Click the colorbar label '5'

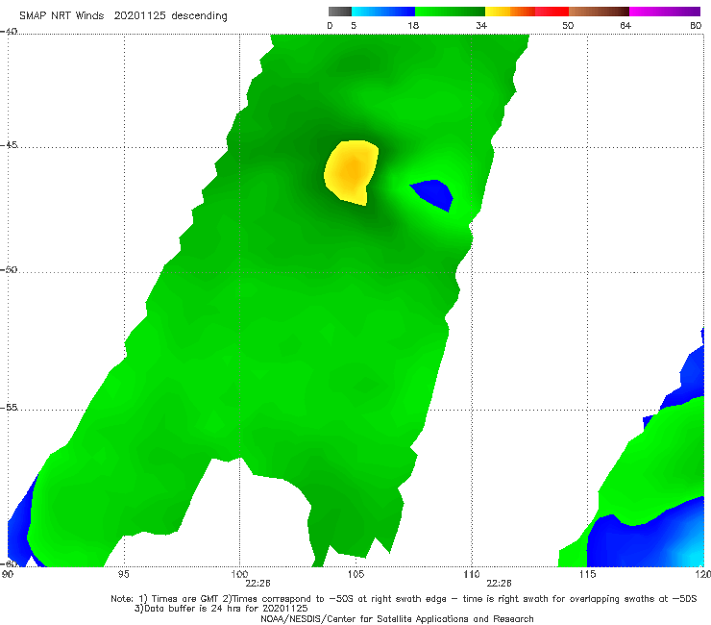coord(354,26)
